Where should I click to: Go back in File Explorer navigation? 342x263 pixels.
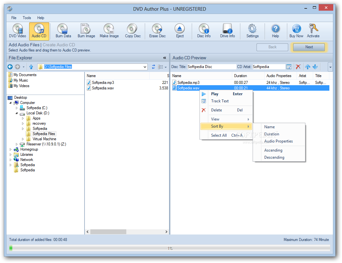pyautogui.click(x=10, y=67)
